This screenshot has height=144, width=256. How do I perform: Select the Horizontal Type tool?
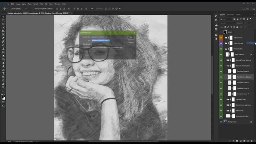tap(3, 74)
